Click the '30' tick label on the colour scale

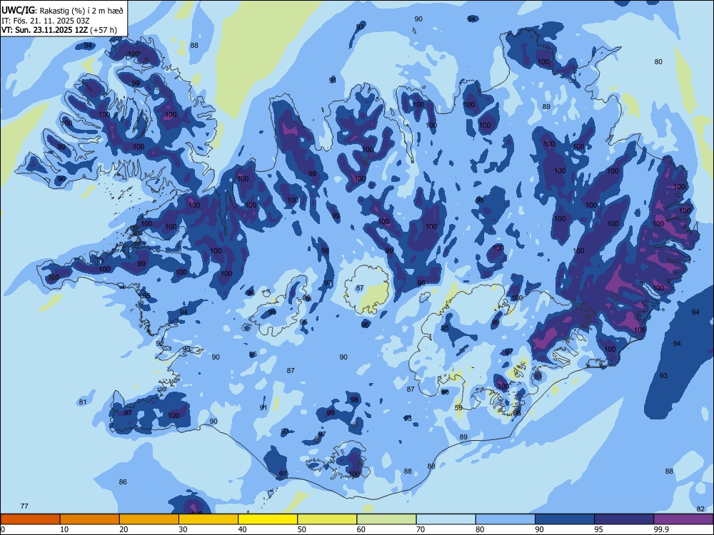click(183, 529)
